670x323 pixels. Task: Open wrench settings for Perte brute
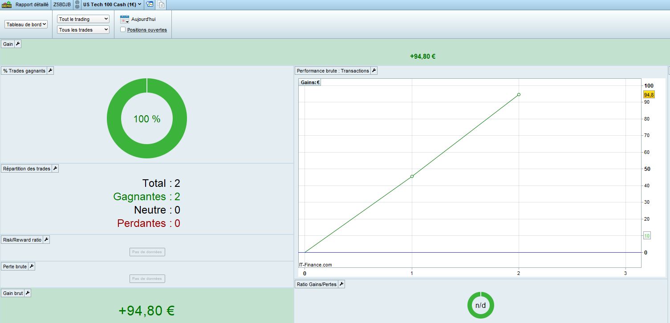tap(31, 266)
